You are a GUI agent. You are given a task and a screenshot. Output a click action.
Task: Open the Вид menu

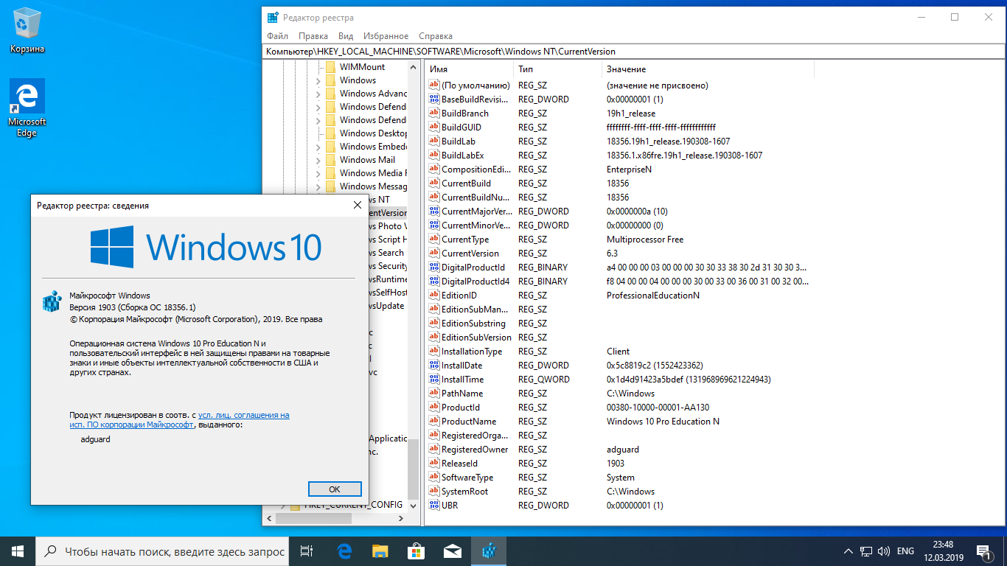[x=346, y=36]
